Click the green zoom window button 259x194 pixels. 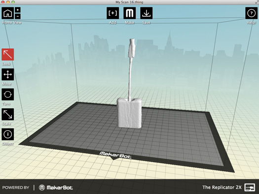tap(13, 2)
